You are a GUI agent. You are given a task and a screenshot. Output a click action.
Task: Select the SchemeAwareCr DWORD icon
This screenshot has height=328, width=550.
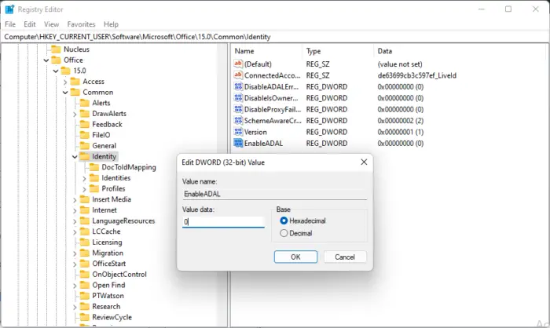click(238, 121)
